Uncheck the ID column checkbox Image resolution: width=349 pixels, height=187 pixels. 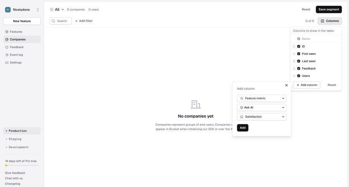(299, 46)
